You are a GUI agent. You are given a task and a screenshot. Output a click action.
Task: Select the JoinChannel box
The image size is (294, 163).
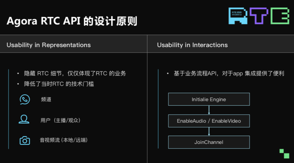click(209, 142)
